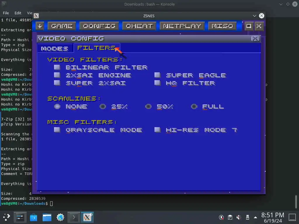Switch to ZSNES X11 window in the taskbar
Viewport: 299px width, 224px height.
coord(87,217)
